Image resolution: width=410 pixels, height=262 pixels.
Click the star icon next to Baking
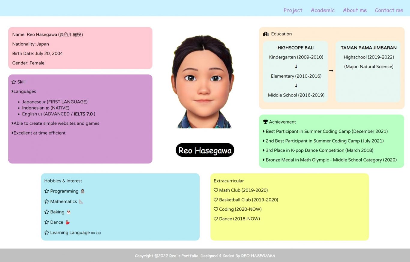[x=47, y=212]
